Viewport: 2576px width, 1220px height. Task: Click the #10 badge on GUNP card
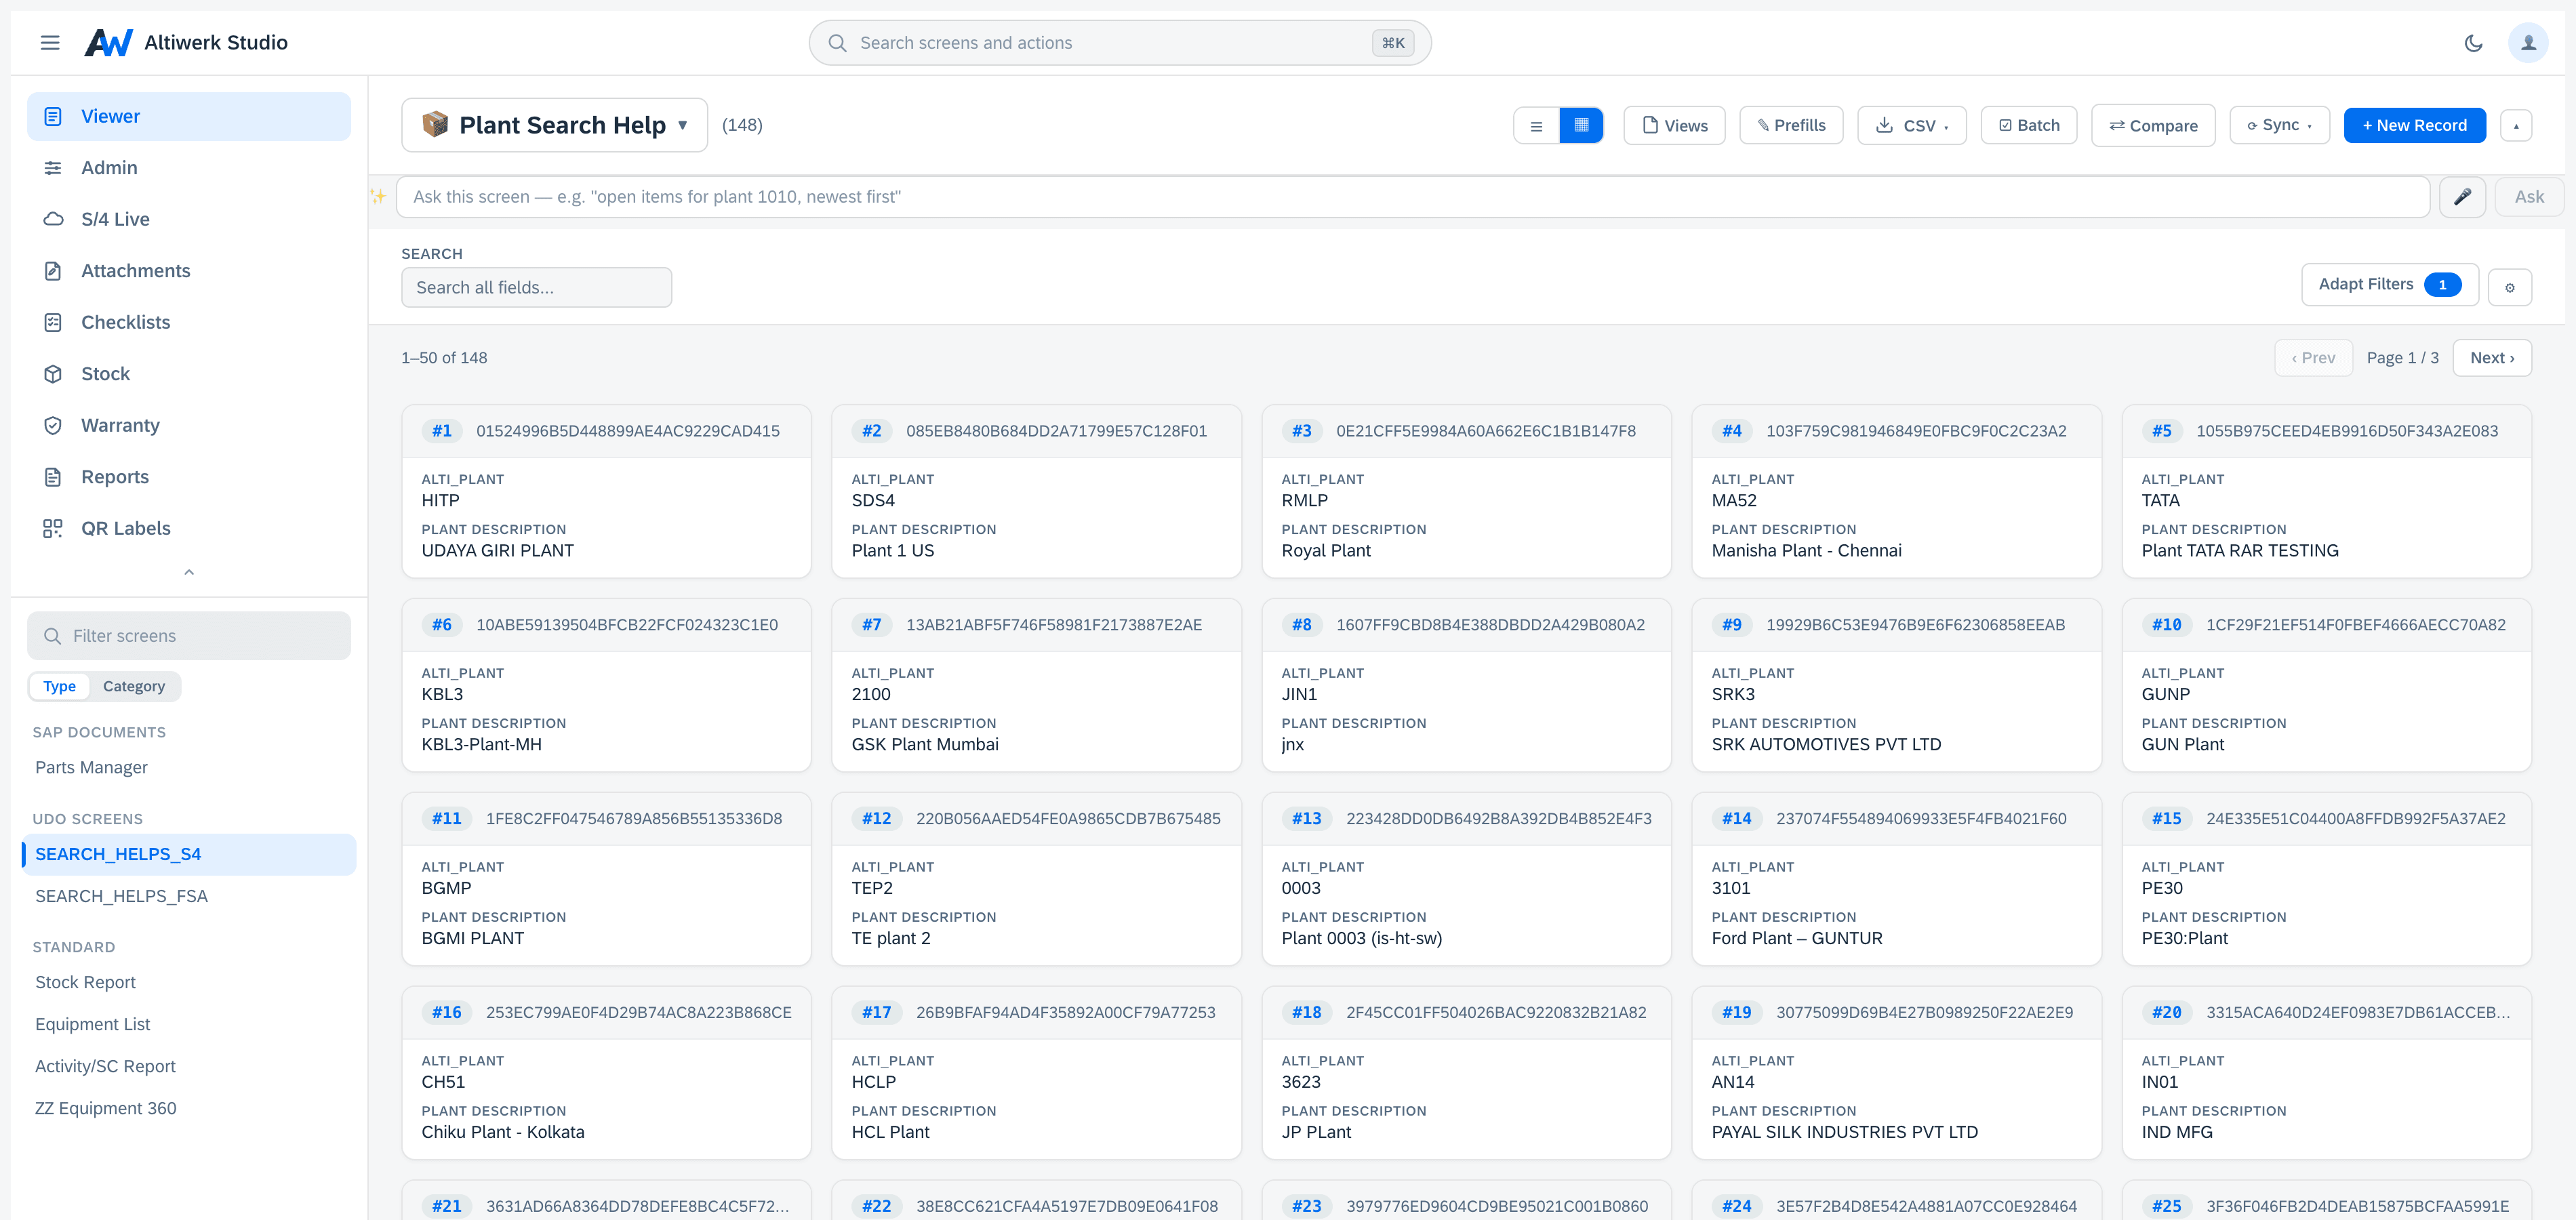tap(2166, 626)
